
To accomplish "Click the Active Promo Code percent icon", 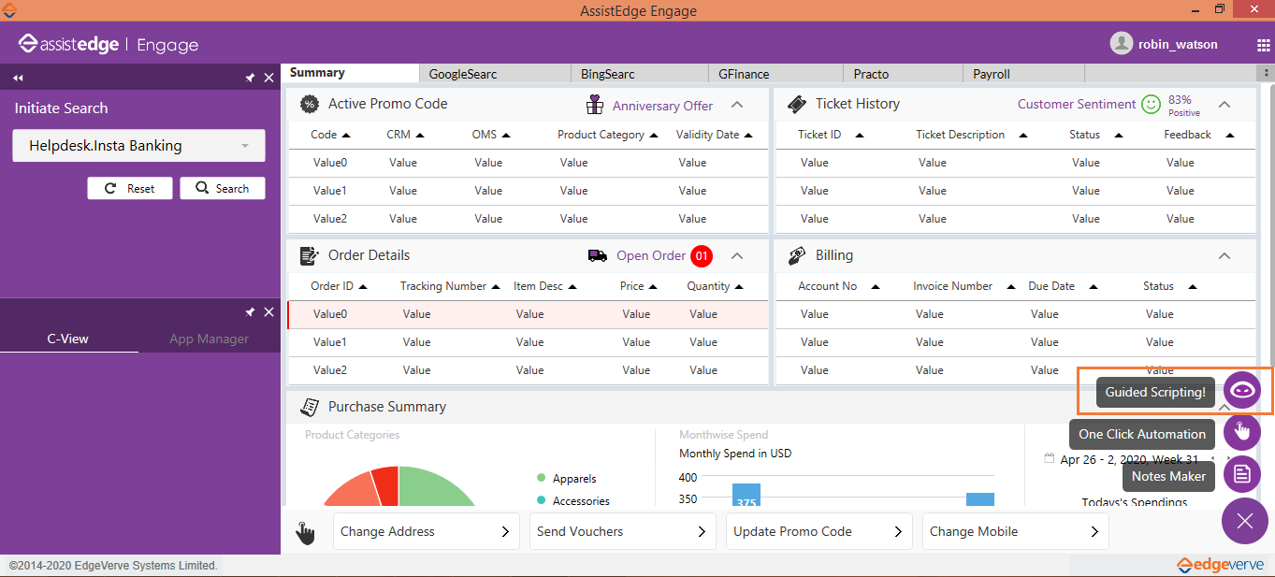I will pos(309,104).
